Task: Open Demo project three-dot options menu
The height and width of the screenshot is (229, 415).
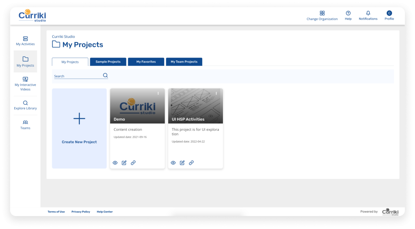Action: pyautogui.click(x=158, y=93)
